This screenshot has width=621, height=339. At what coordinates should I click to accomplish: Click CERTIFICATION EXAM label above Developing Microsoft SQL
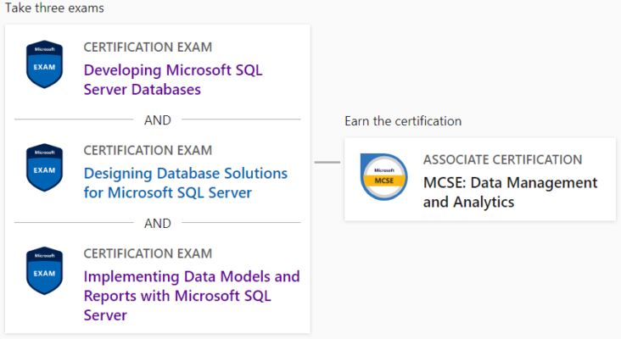(148, 47)
